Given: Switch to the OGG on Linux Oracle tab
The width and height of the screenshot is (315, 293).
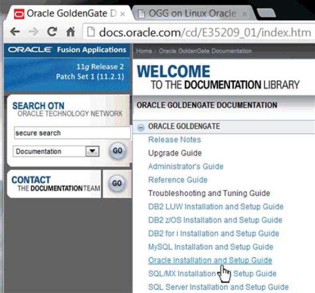Looking at the screenshot, I should 192,14.
